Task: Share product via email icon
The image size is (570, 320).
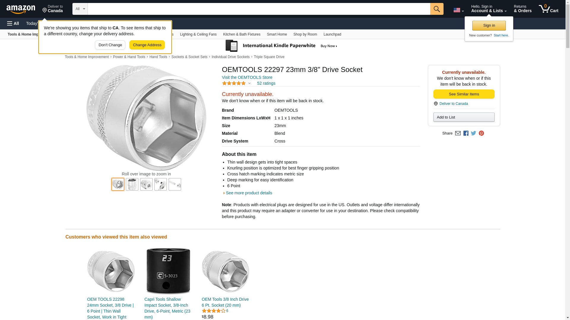Action: click(x=458, y=133)
